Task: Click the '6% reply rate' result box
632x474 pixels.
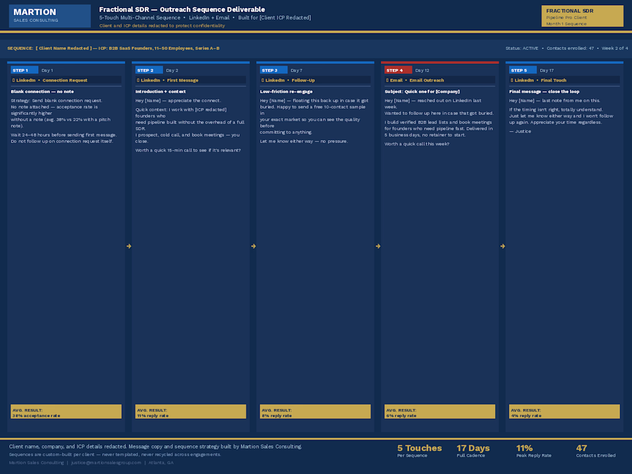Action: coord(440,411)
